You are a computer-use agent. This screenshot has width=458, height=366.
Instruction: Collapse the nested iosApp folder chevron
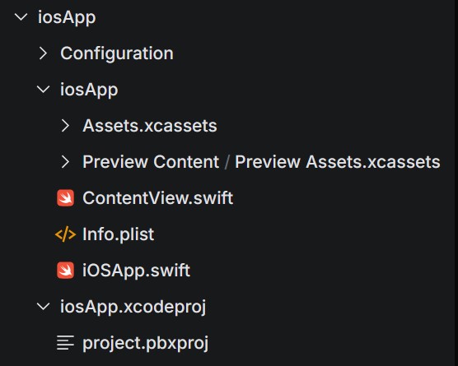[43, 90]
